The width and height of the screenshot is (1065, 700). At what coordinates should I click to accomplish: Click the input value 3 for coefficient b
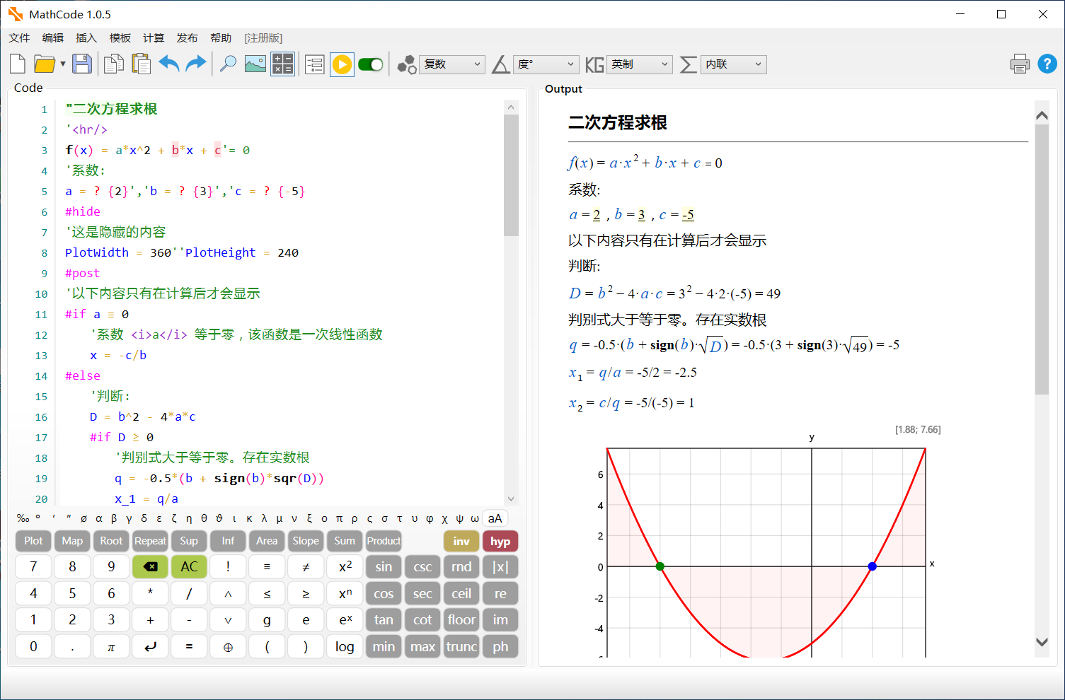(x=641, y=215)
